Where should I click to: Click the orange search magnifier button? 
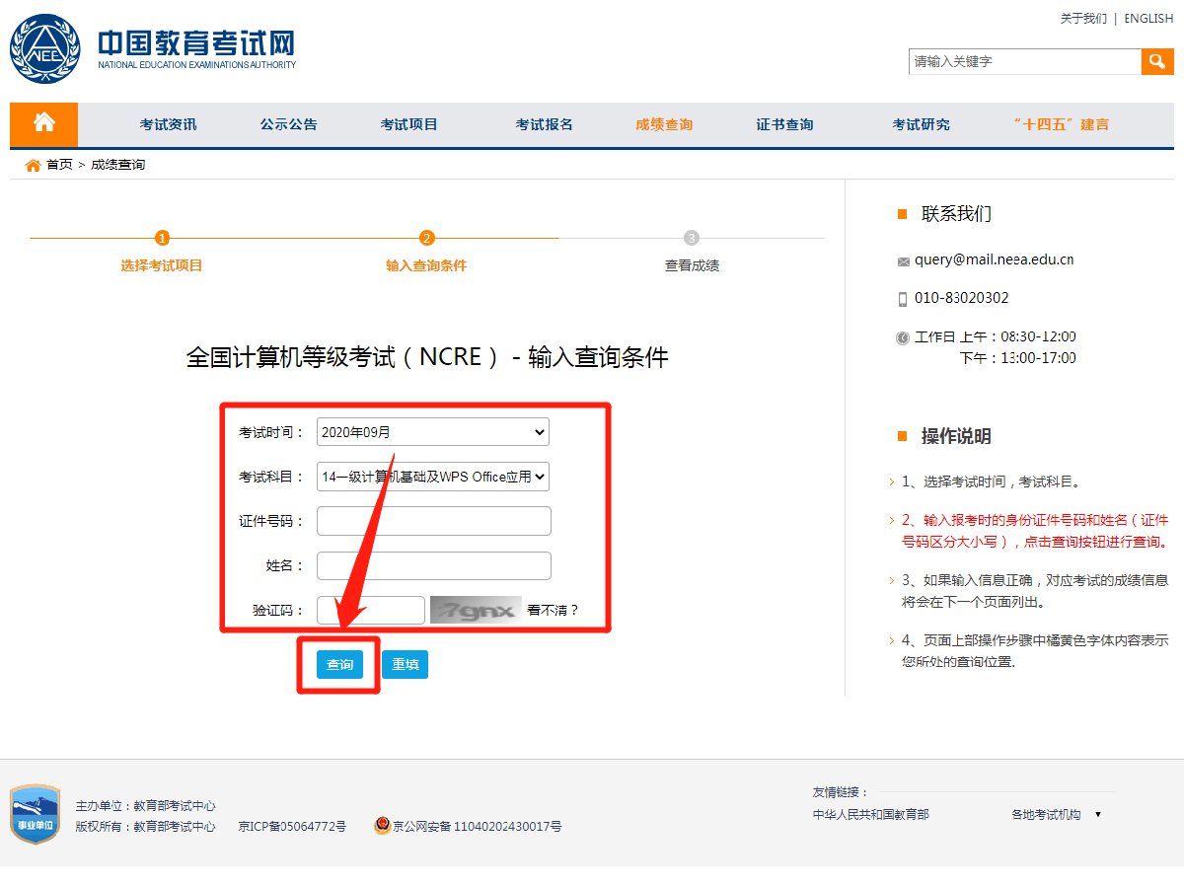point(1157,61)
